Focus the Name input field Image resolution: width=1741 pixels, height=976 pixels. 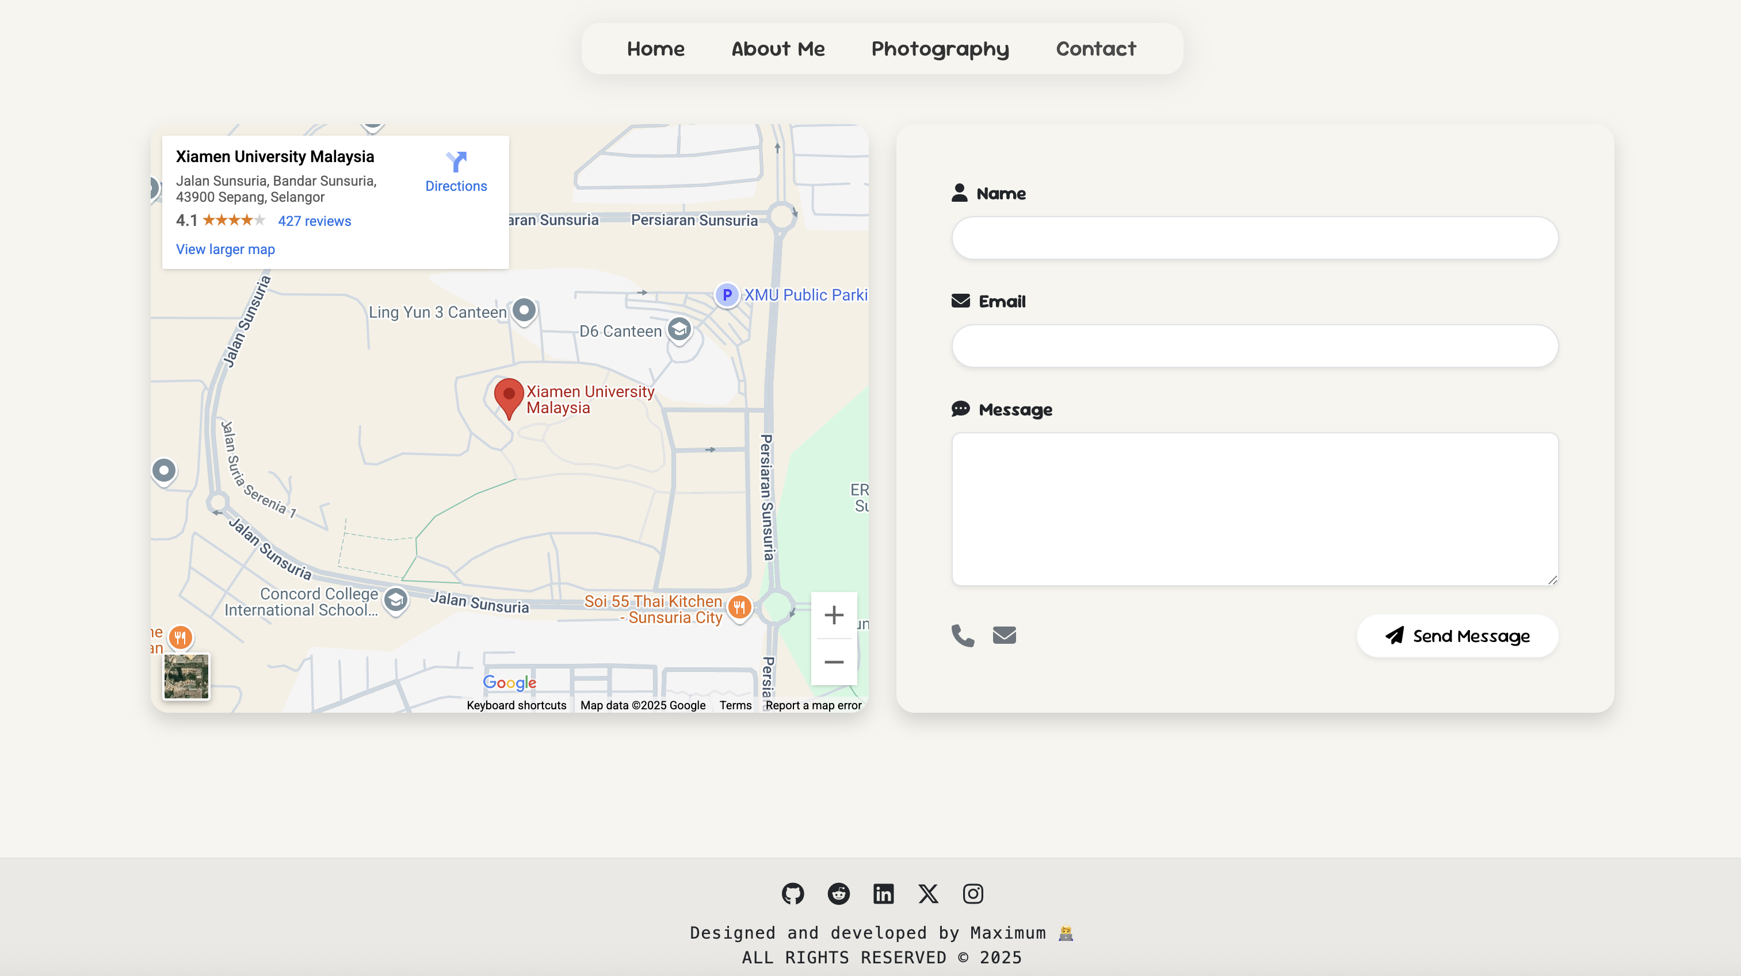coord(1255,238)
